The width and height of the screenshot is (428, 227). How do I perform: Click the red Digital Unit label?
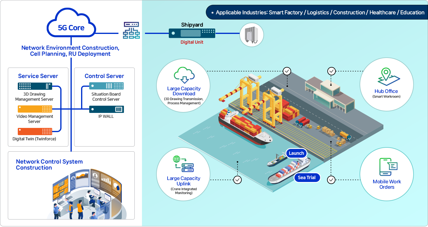(192, 42)
